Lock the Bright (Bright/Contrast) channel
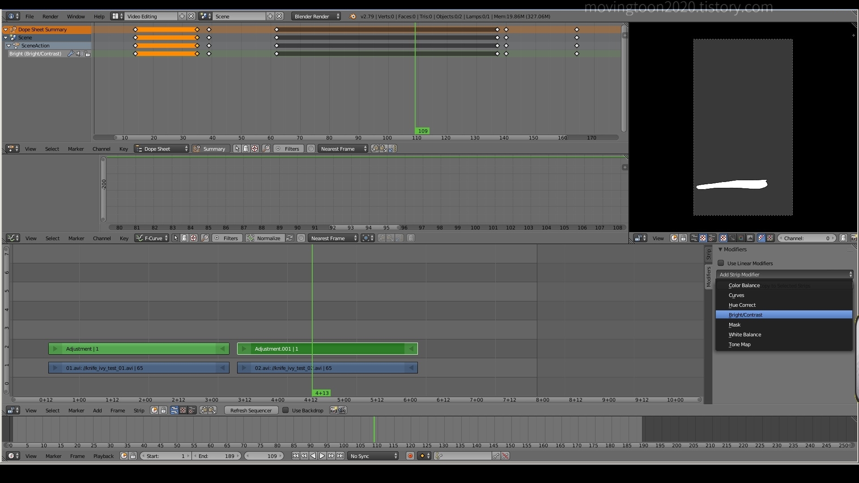859x483 pixels. pyautogui.click(x=88, y=54)
